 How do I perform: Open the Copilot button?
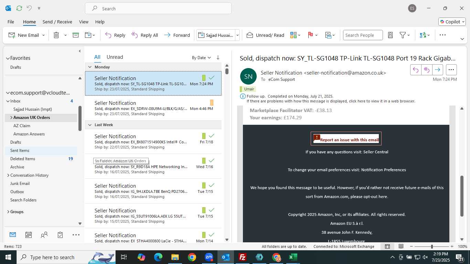point(452,22)
